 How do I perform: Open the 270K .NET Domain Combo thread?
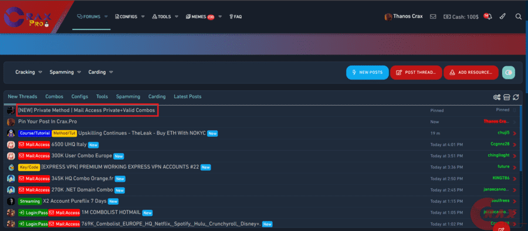tap(82, 190)
